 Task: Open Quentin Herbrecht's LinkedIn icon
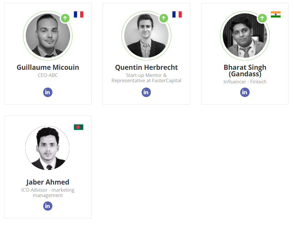[x=146, y=92]
